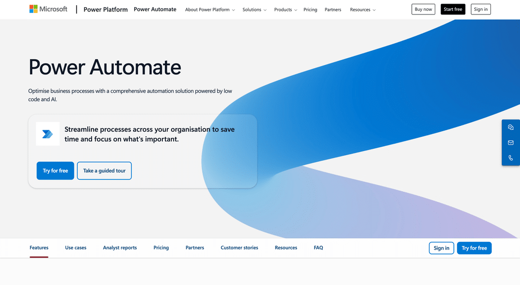Select Partners in section tabs
Screen dimensions: 520x285
[194, 248]
